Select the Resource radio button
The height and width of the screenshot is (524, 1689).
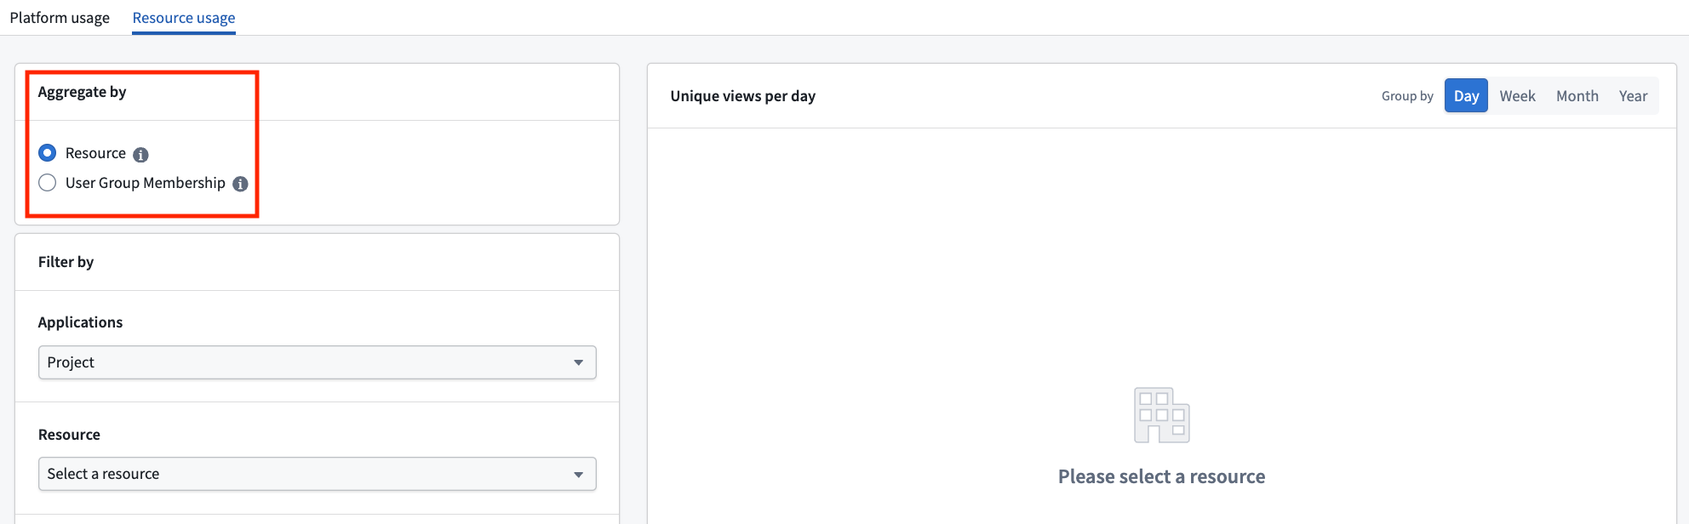click(x=48, y=153)
